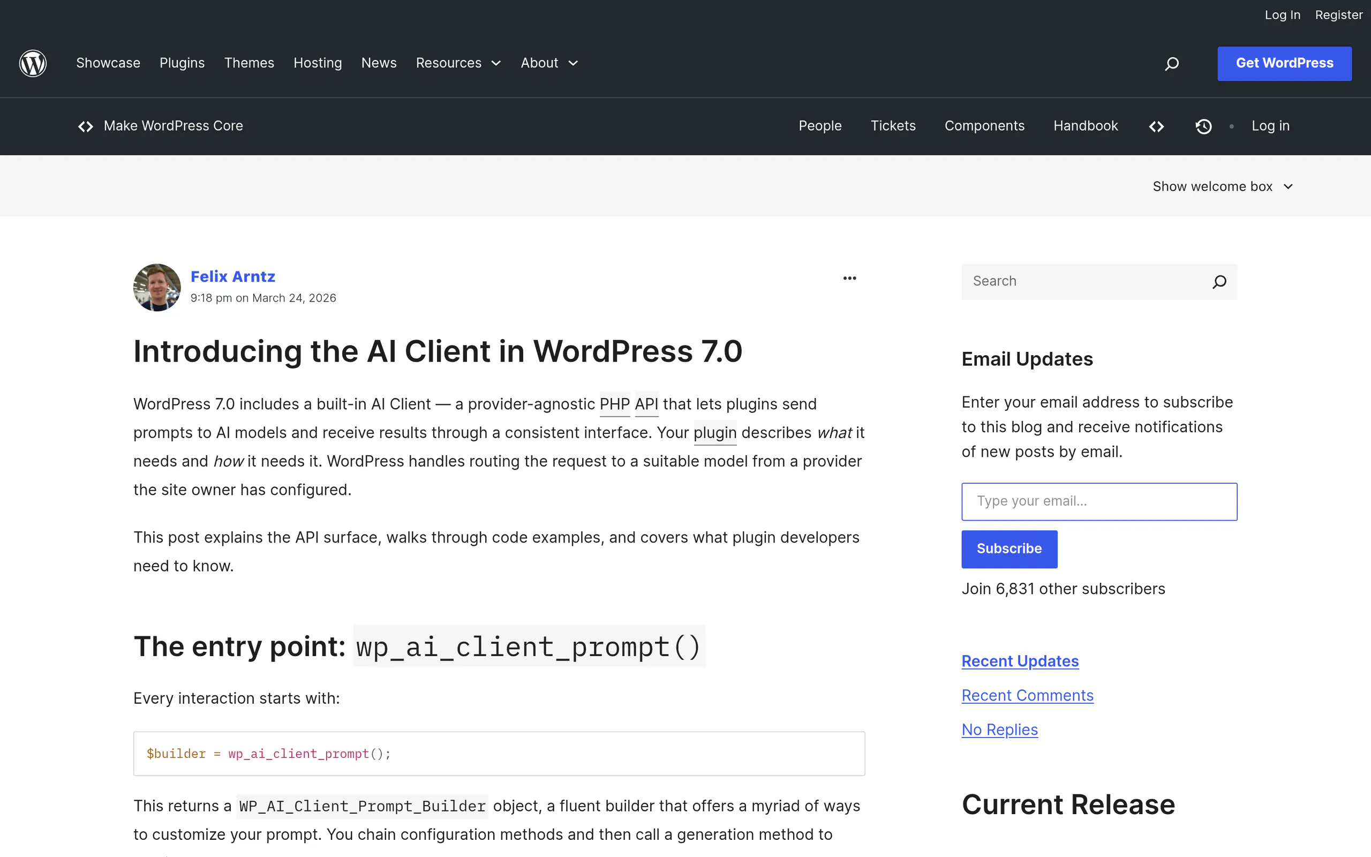
Task: Click the Subscribe button
Action: tap(1009, 548)
